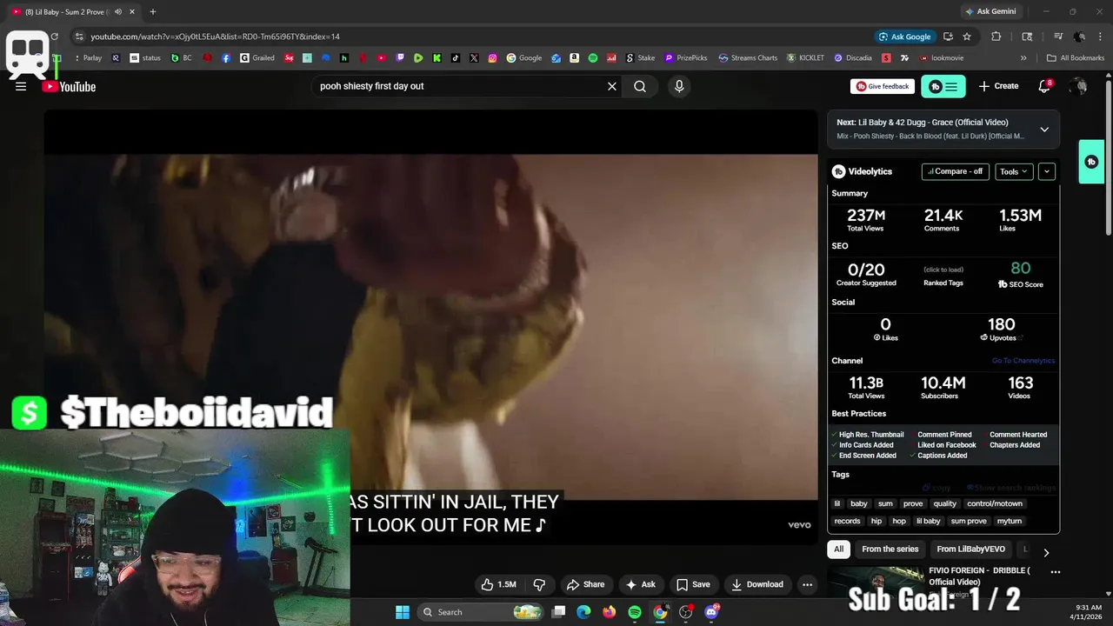The height and width of the screenshot is (626, 1113).
Task: Open the Chrome extensions puzzle icon
Action: click(x=996, y=37)
